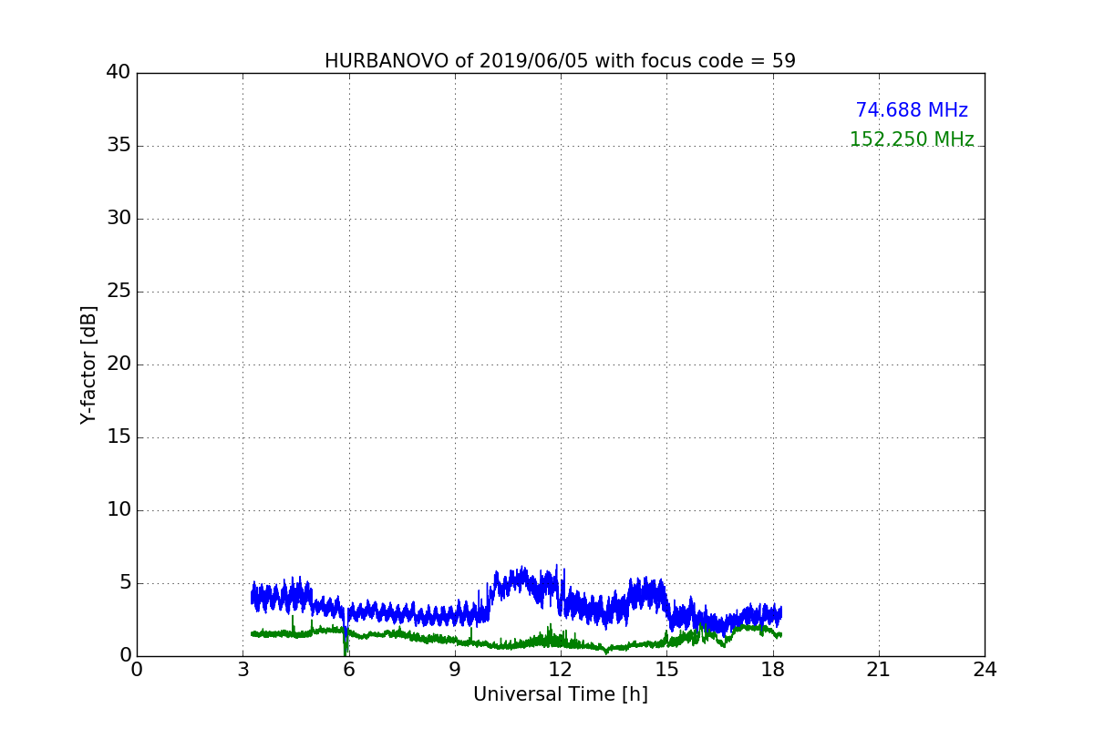This screenshot has width=1094, height=729.
Task: Click x-axis tick label 18
Action: (x=773, y=670)
